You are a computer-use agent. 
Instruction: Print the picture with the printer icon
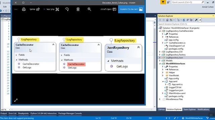pos(24,9)
